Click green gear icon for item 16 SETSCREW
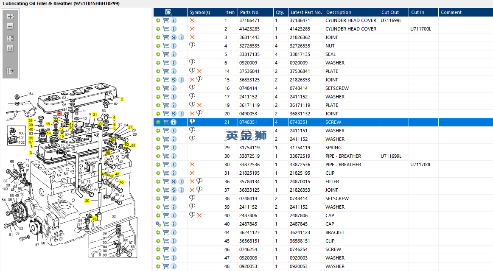The image size is (493, 271). tap(158, 88)
